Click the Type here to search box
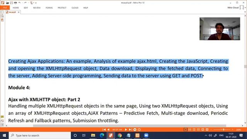Screen dimensions: 247x139 [40, 136]
